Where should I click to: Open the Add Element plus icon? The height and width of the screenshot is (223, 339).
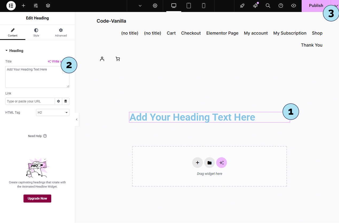(x=23, y=6)
